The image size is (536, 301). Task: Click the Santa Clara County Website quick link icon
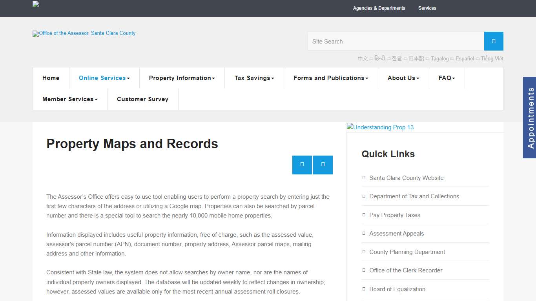363,178
